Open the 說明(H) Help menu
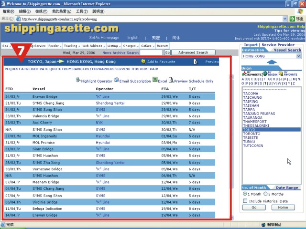 [98, 11]
